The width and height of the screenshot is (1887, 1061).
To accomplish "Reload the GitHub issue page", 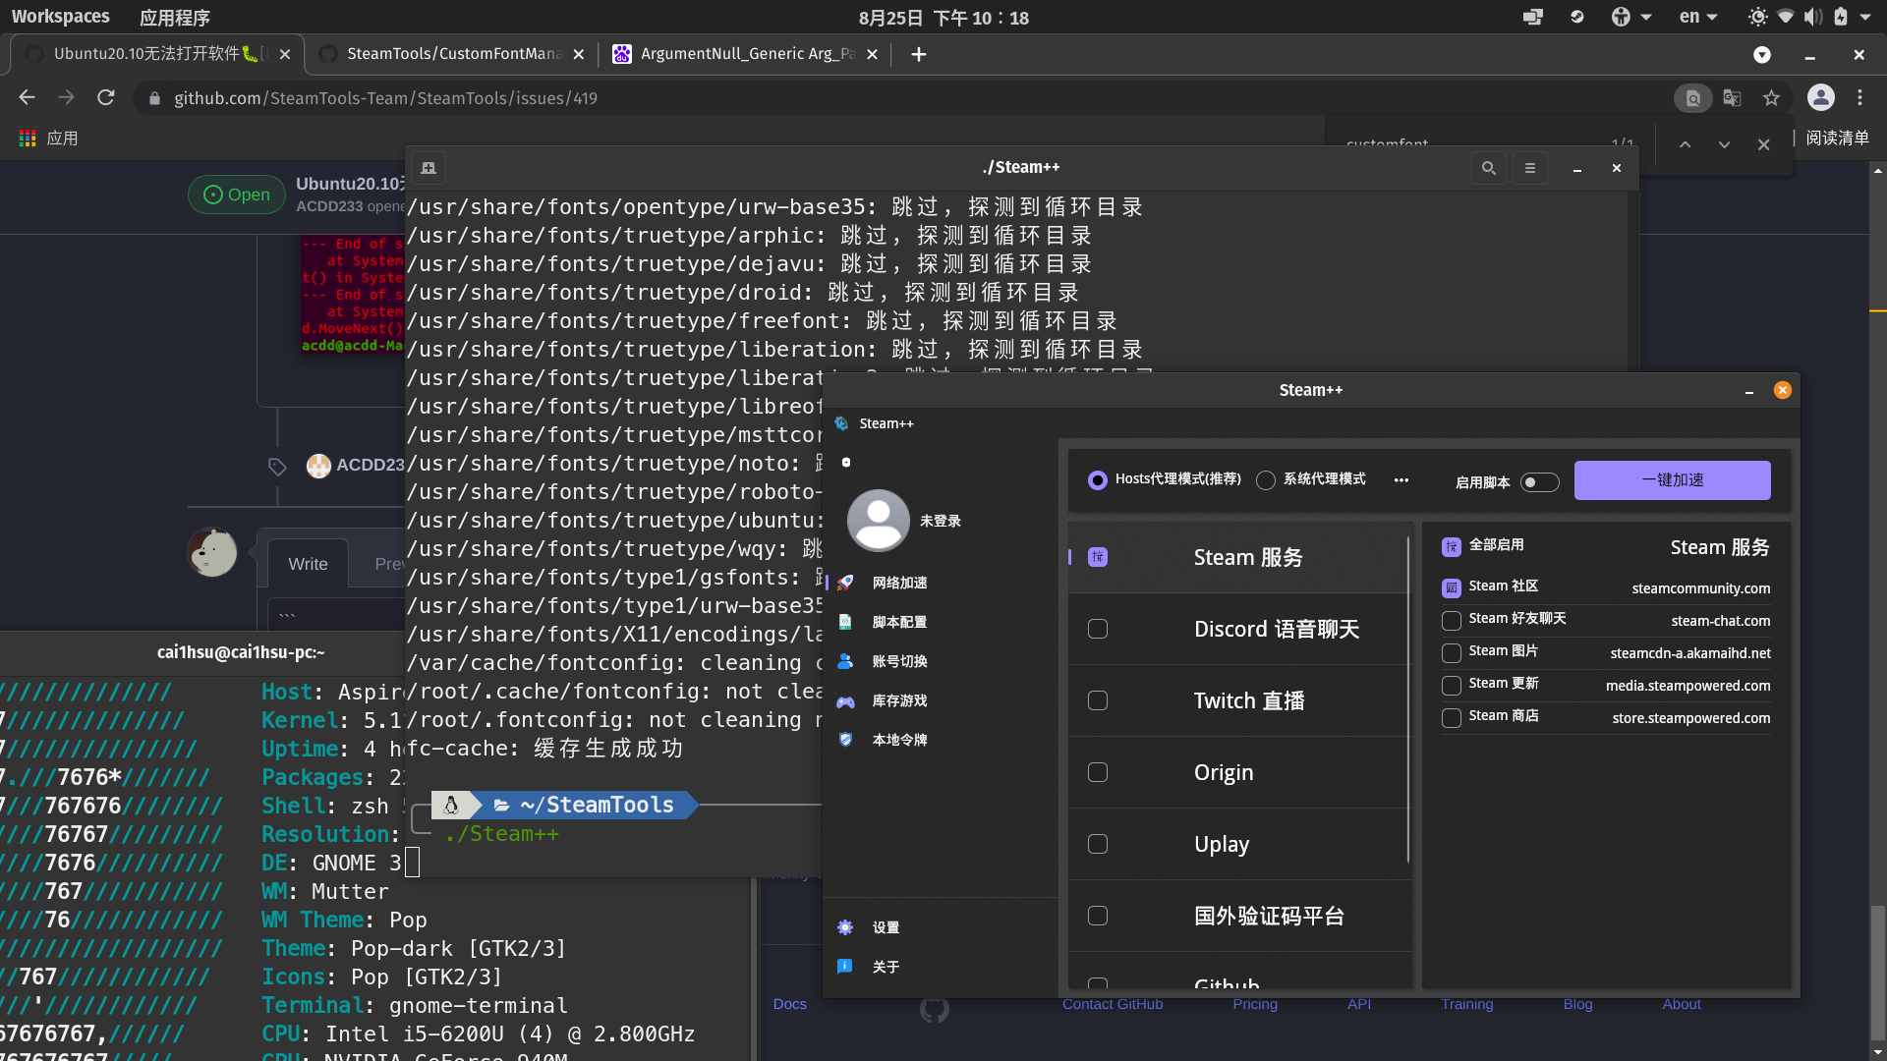I will pyautogui.click(x=106, y=97).
